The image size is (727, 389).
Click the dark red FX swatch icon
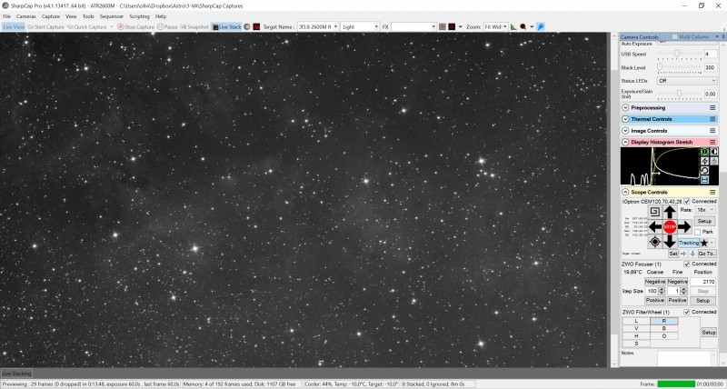(452, 27)
